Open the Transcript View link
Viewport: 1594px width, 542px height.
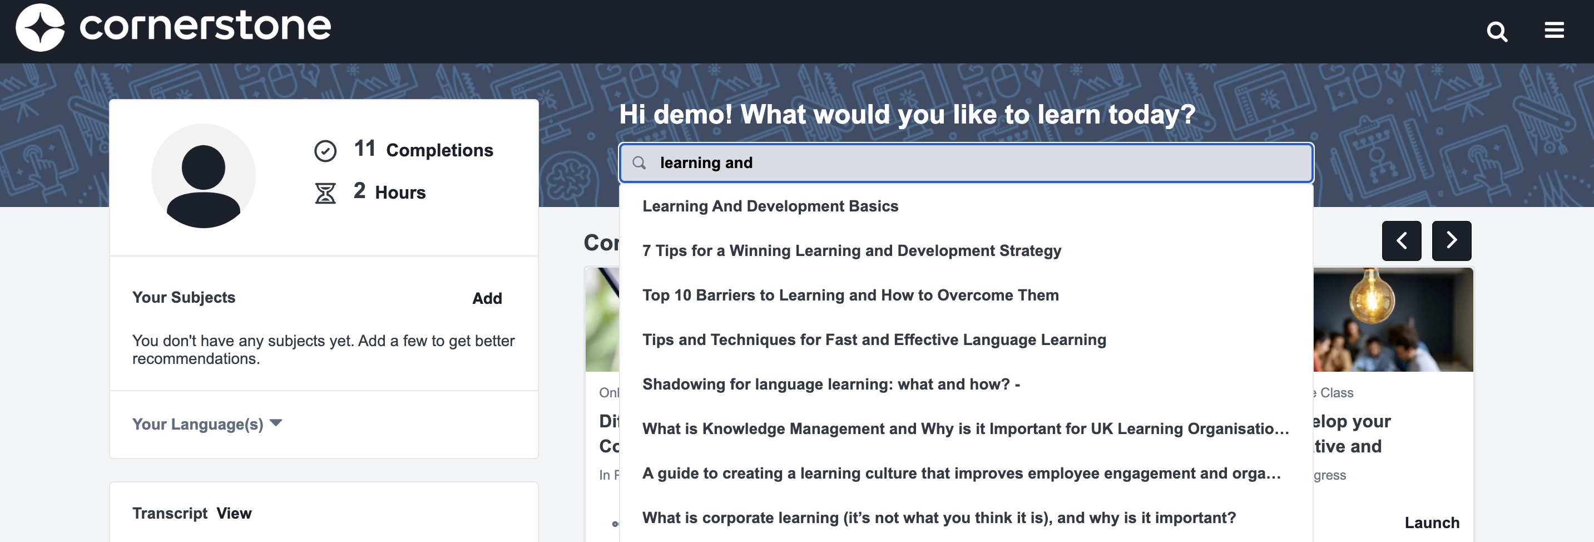234,514
